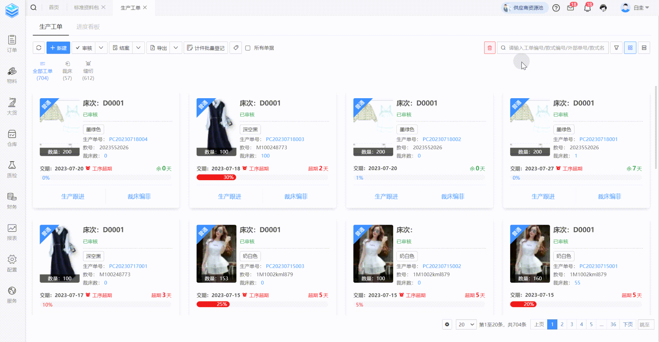
Task: Click the help question mark icon
Action: [x=556, y=8]
